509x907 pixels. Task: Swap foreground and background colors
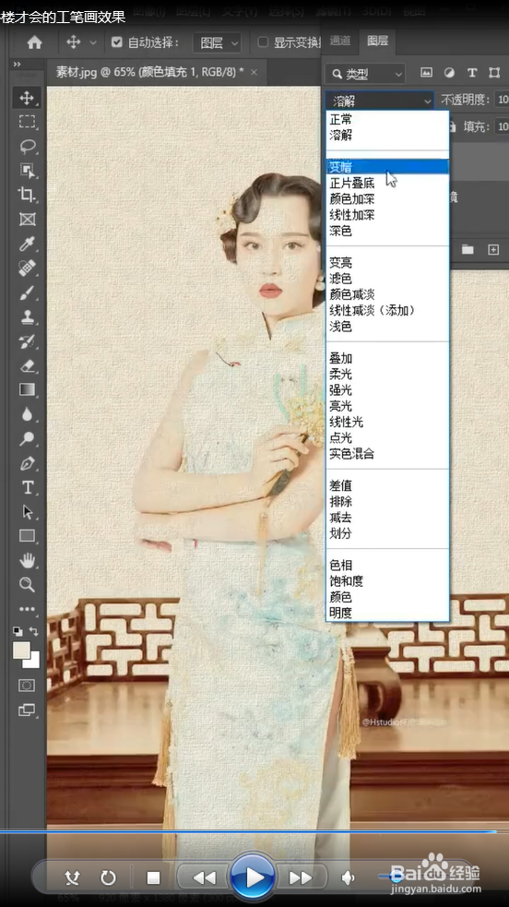(x=34, y=632)
